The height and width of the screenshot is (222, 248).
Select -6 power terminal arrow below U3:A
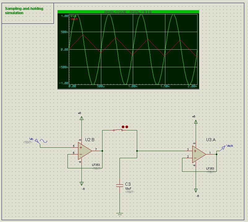(x=196, y=191)
